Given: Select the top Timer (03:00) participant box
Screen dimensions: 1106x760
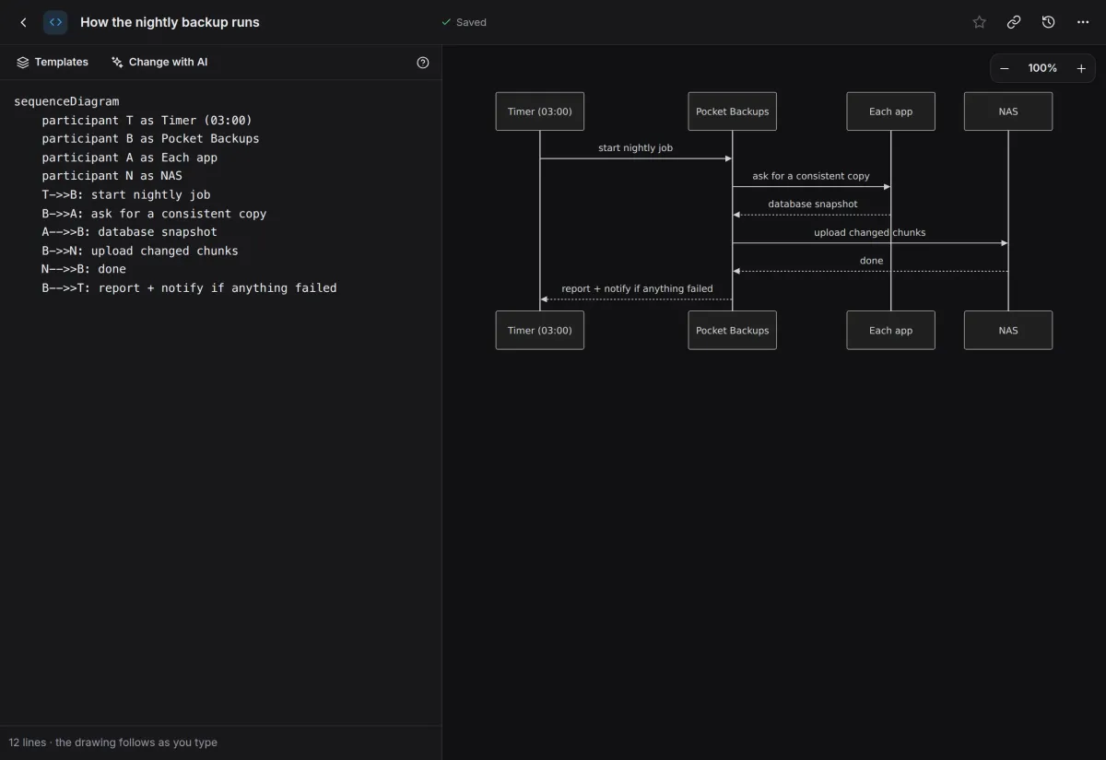Looking at the screenshot, I should tap(540, 111).
